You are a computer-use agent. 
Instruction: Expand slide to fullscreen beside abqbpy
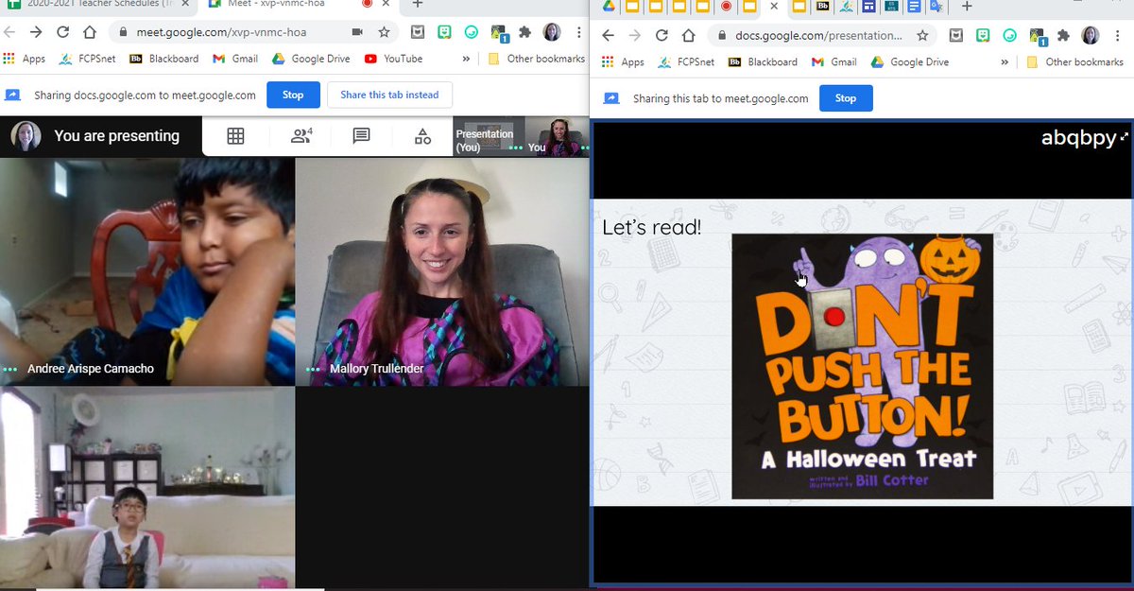point(1124,138)
